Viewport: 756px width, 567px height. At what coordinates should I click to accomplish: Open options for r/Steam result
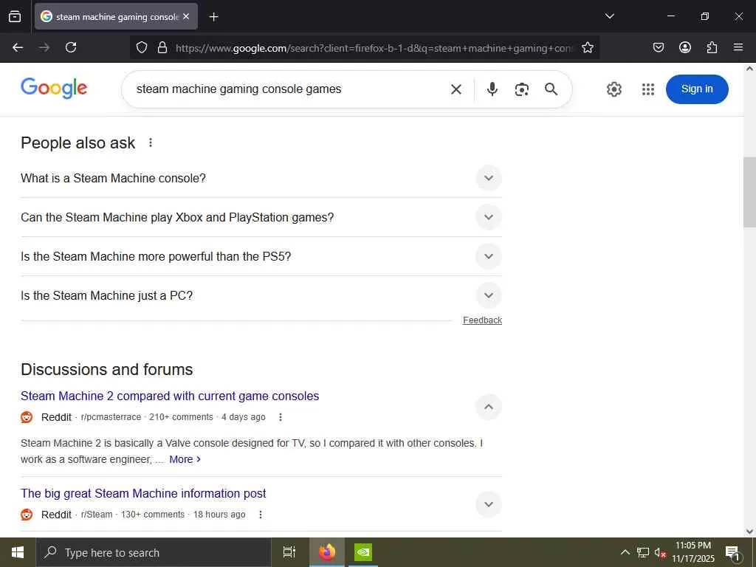click(x=261, y=515)
